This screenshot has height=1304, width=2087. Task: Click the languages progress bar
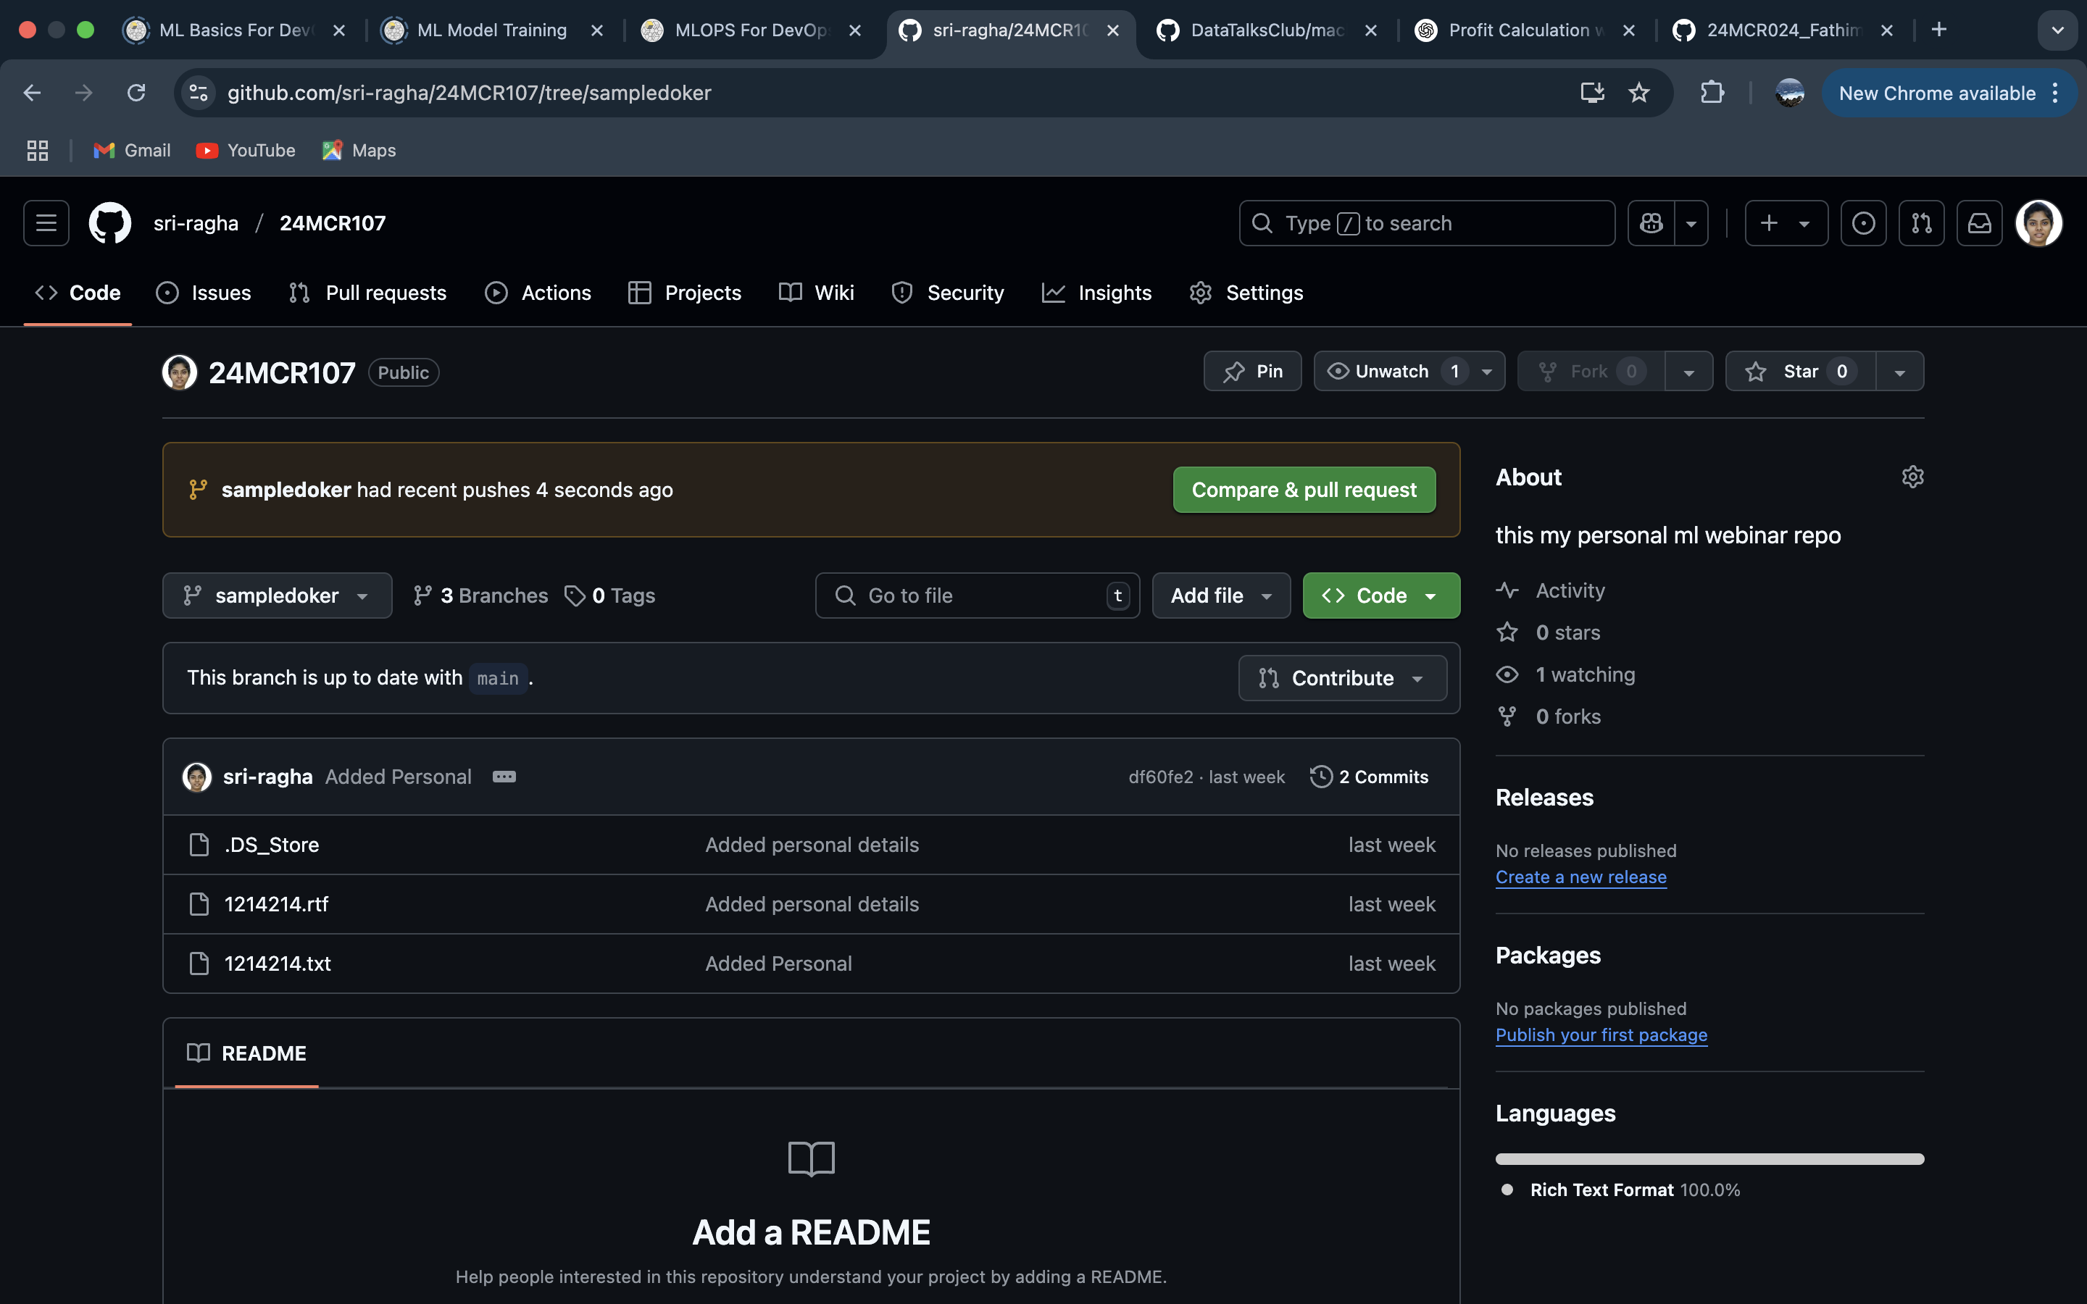[x=1709, y=1159]
